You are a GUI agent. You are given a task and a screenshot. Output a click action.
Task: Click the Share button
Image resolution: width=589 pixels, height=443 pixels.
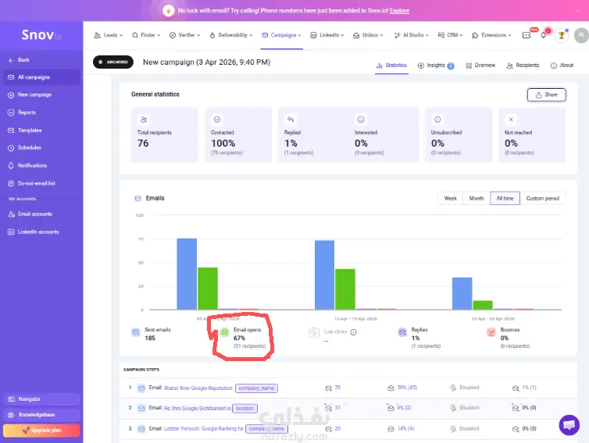pos(546,95)
